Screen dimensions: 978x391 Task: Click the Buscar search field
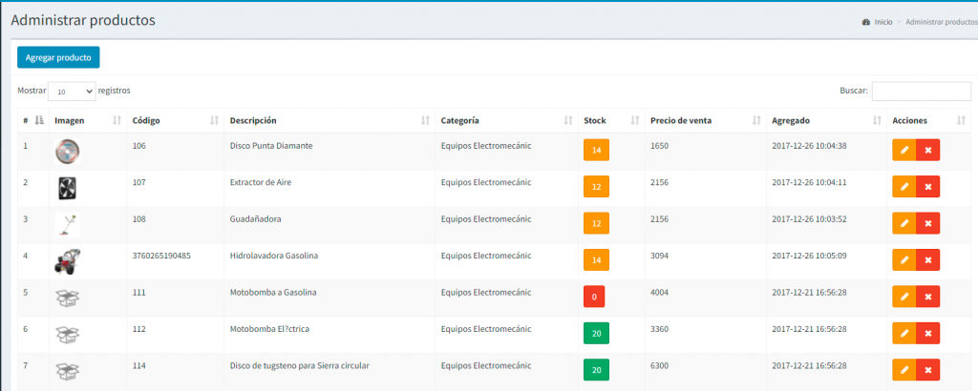click(921, 91)
